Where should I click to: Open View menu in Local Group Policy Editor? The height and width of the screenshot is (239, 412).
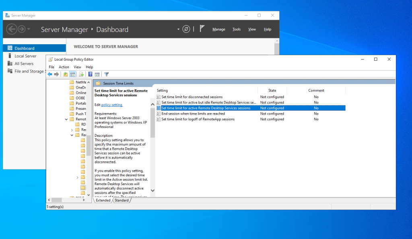pyautogui.click(x=77, y=67)
